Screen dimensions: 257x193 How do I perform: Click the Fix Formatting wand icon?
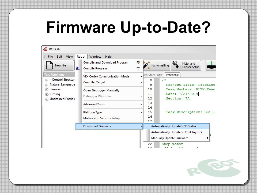tap(146, 65)
